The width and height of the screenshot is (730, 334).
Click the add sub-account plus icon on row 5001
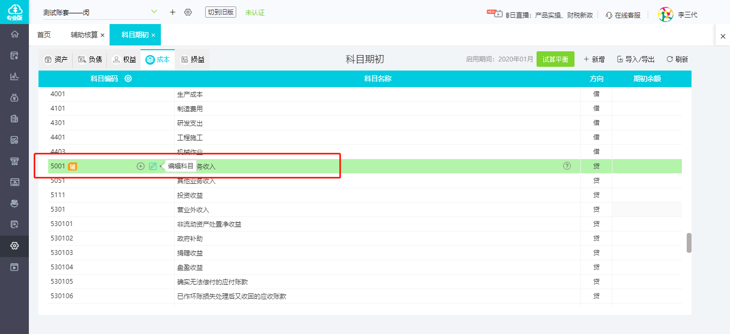pos(141,166)
